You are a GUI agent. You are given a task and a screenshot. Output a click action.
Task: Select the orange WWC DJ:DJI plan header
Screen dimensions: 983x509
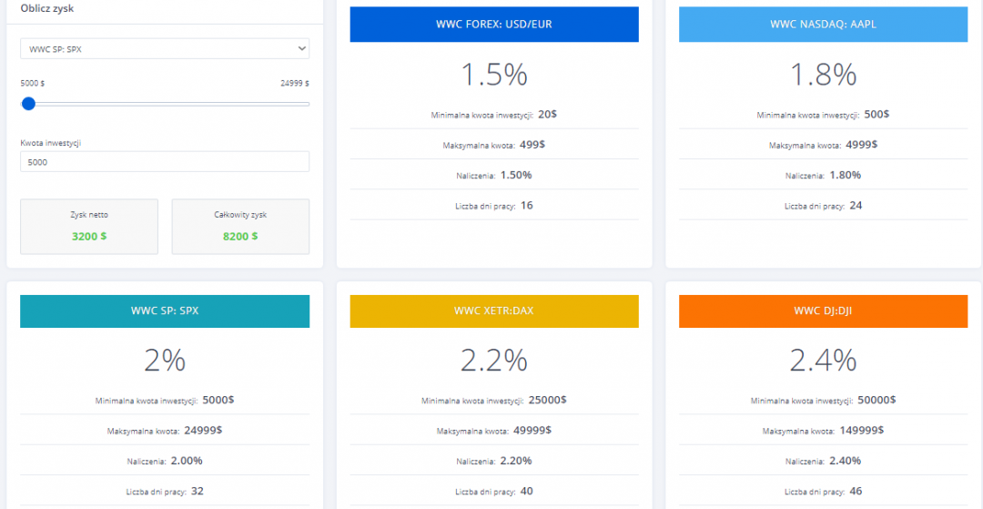coord(823,310)
